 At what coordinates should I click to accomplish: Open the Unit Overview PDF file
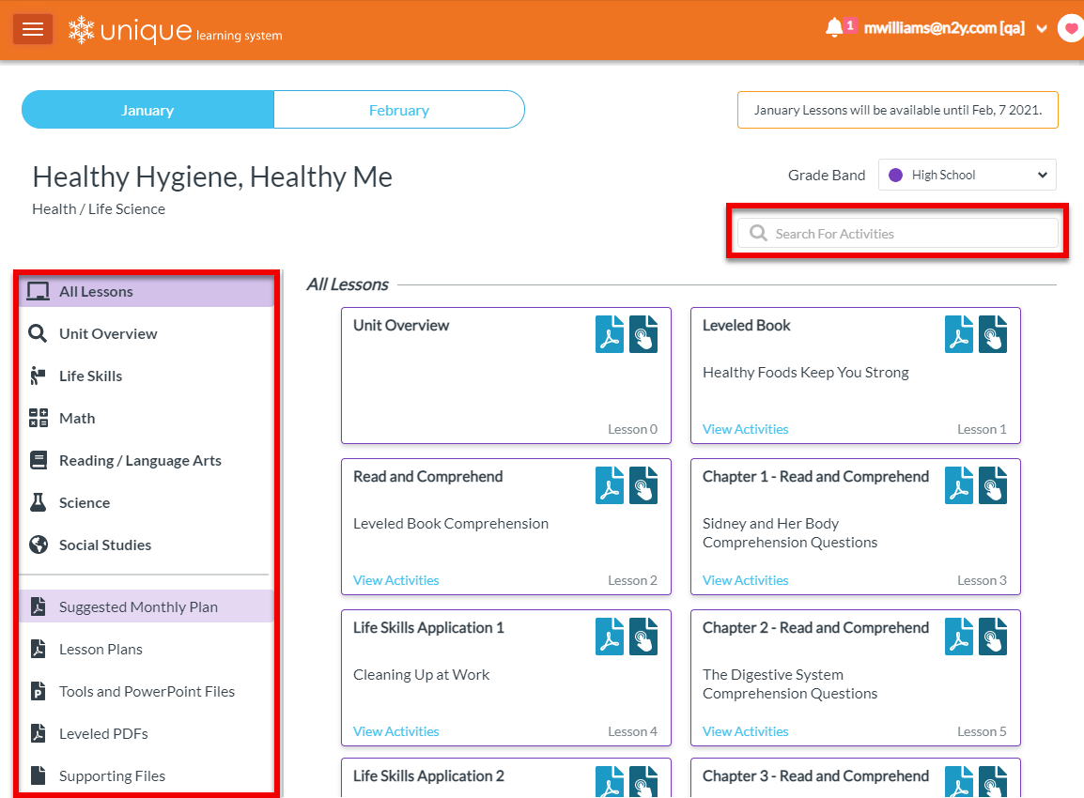pos(609,333)
